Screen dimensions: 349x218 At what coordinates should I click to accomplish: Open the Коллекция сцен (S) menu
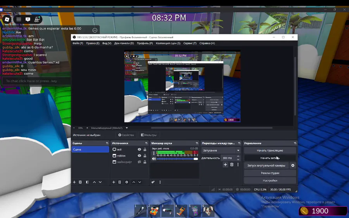[x=168, y=43]
